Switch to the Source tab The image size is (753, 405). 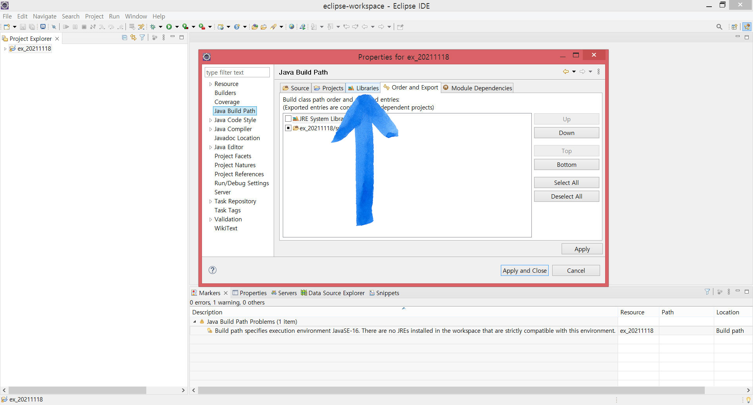[x=296, y=88]
